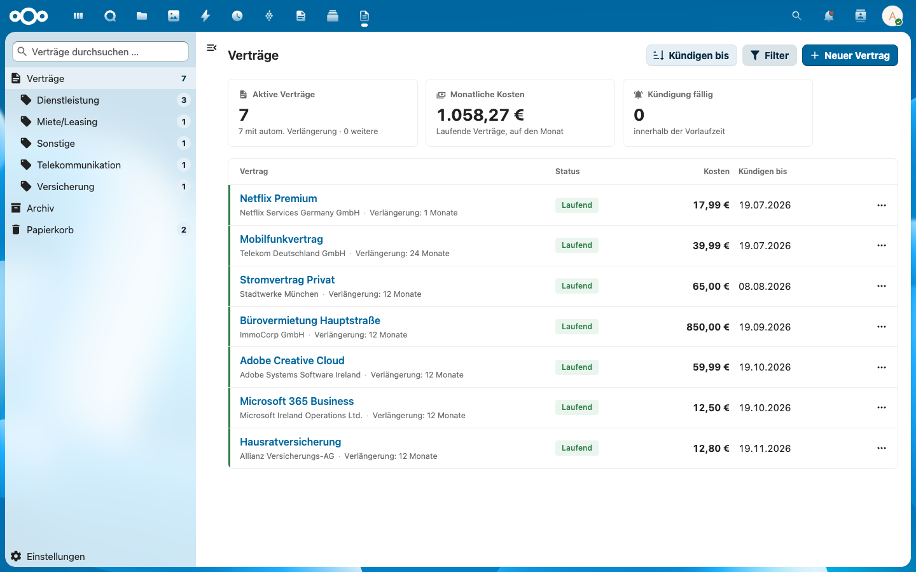Collapse the navigation sidebar toggle
This screenshot has height=572, width=916.
(212, 48)
